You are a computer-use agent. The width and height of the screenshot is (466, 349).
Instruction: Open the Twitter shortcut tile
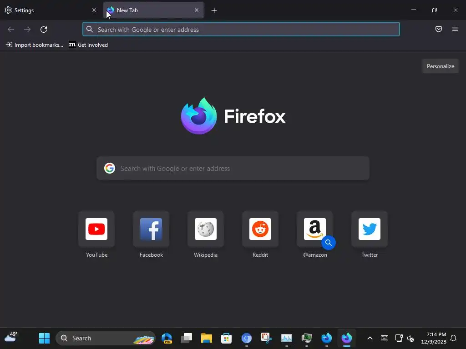pos(370,229)
